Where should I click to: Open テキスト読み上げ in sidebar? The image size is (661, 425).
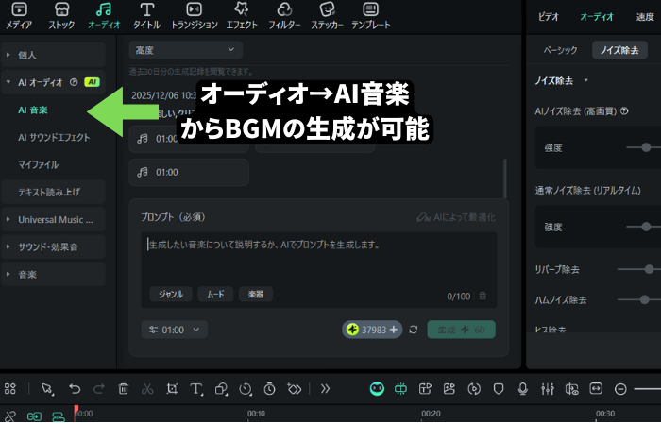coord(53,192)
